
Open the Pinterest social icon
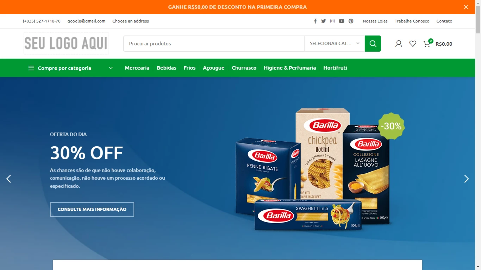[351, 21]
